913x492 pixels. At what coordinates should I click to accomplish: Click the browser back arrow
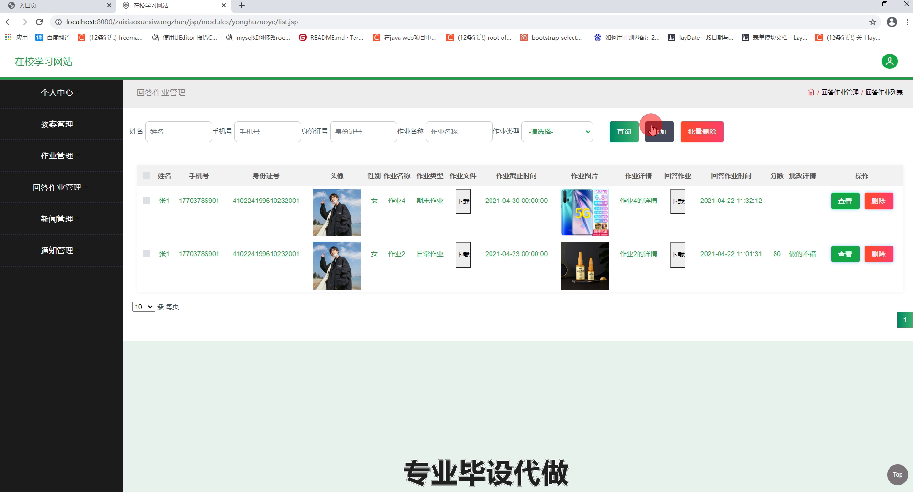9,22
